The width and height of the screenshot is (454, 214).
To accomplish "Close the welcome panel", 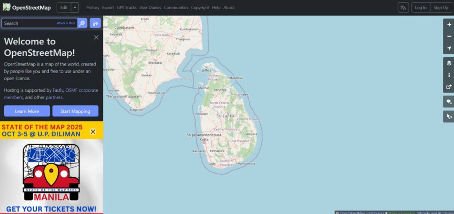I will [96, 37].
